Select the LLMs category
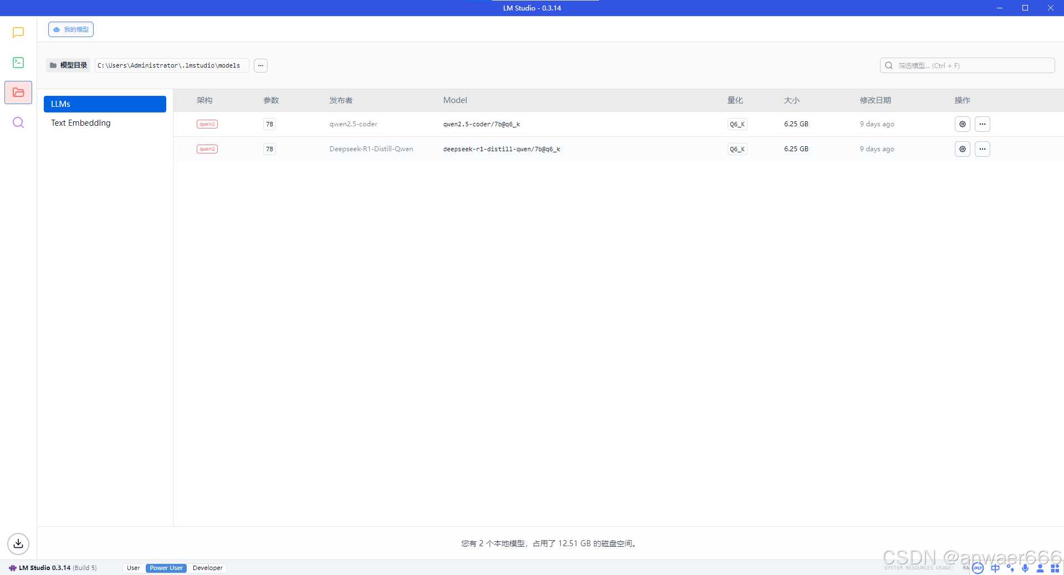1064x575 pixels. point(105,104)
